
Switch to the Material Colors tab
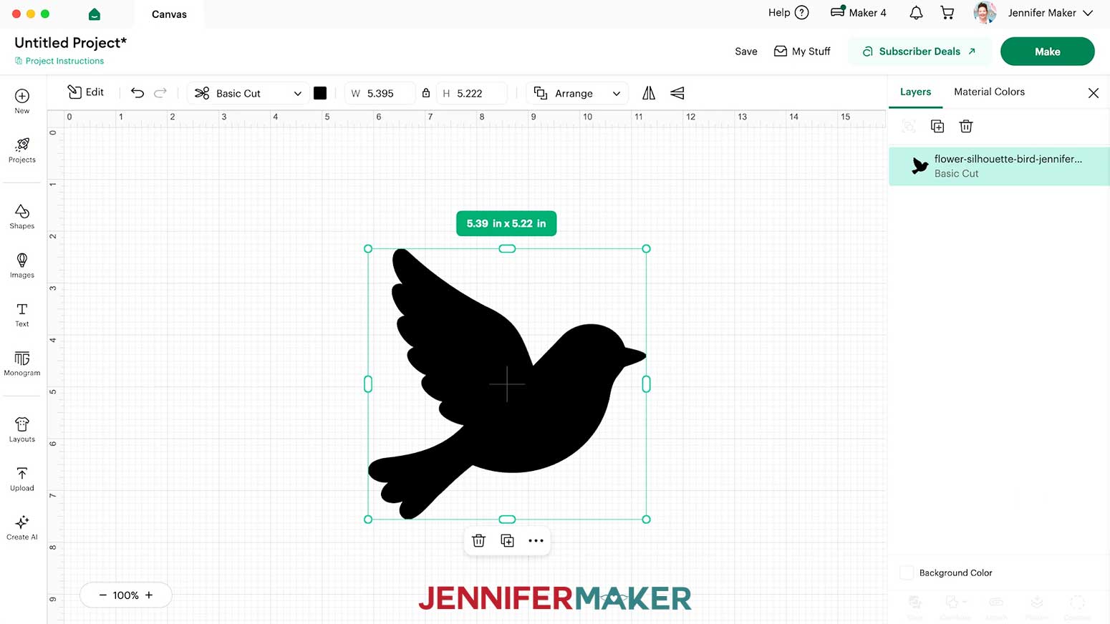coord(989,92)
